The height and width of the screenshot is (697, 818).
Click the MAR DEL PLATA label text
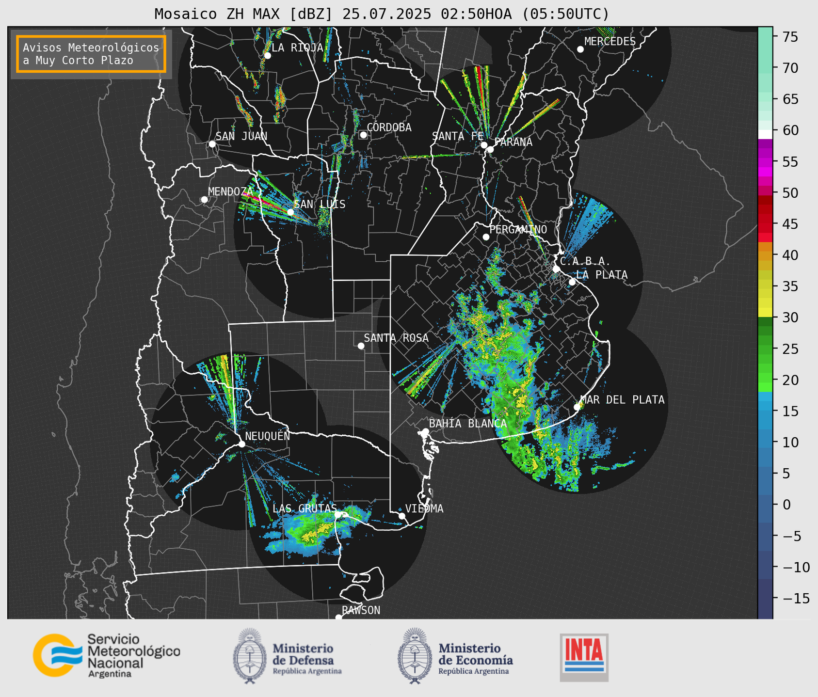[623, 400]
